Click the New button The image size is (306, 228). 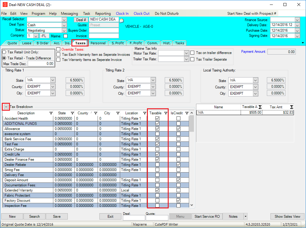[12, 217]
